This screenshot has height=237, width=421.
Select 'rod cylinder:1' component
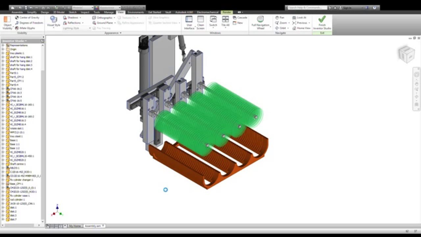(17, 199)
